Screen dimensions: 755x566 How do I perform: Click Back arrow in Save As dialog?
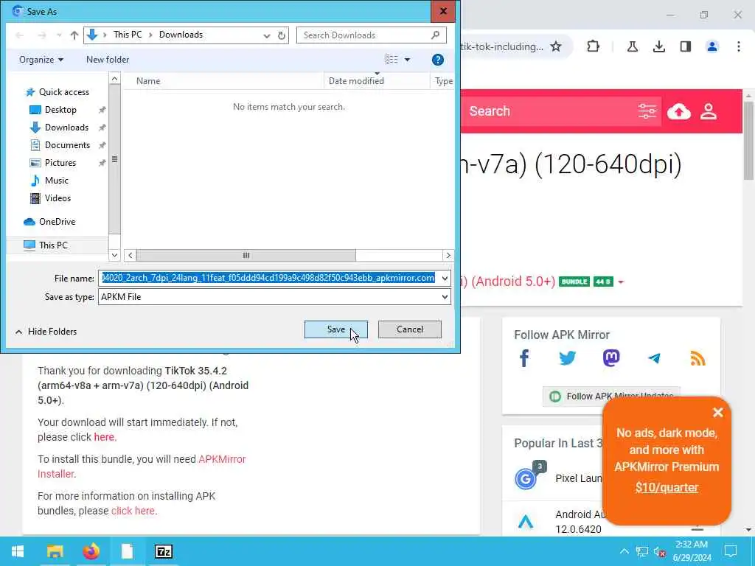click(x=19, y=35)
